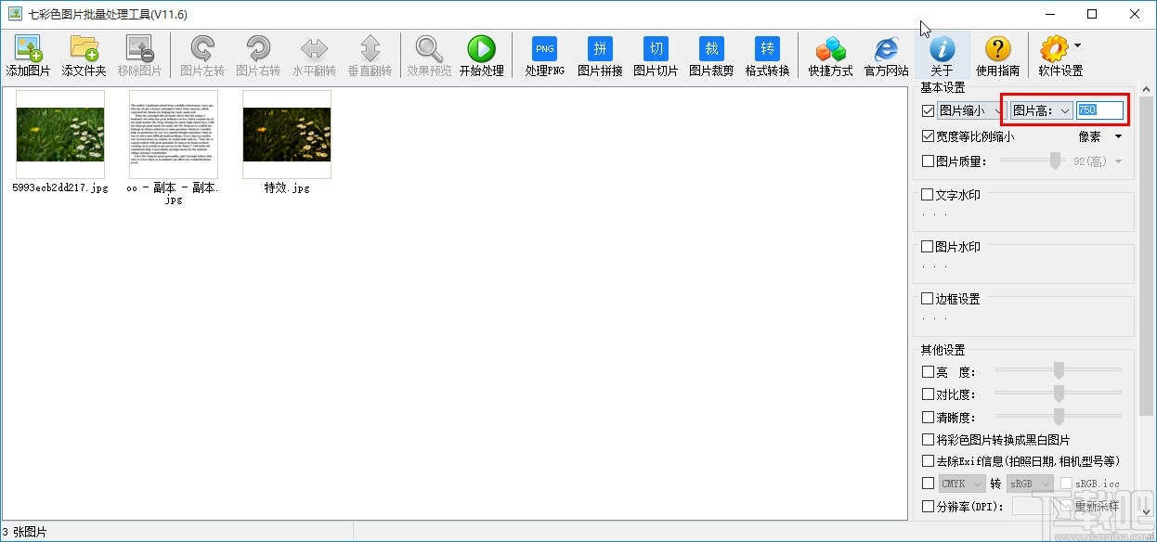Click the 添文件夹 add folder icon
Viewport: 1157px width, 542px height.
[84, 56]
